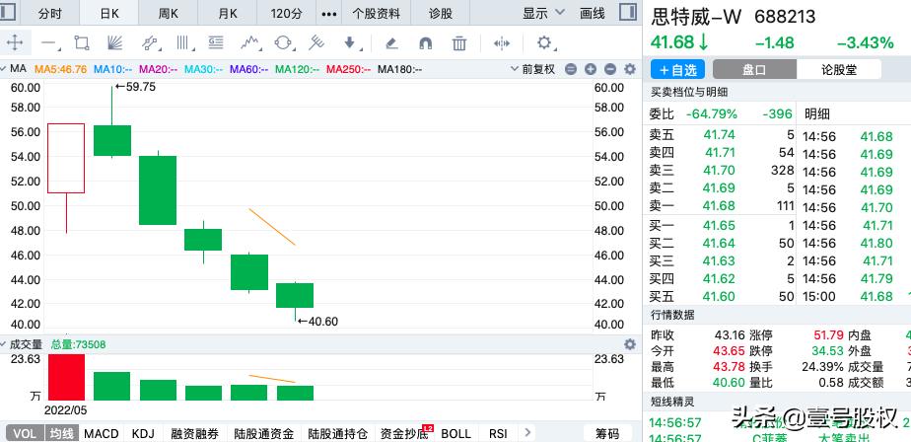Open the MA indicator settings gear
The image size is (911, 442).
[x=629, y=69]
